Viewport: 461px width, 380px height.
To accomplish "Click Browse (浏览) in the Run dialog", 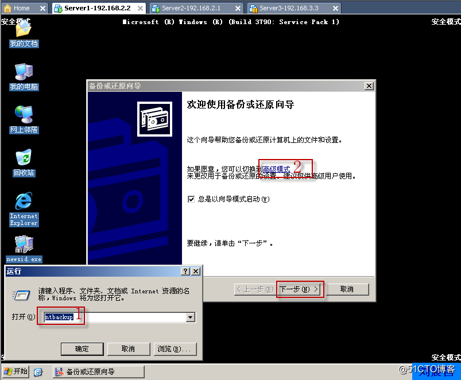I will (175, 349).
